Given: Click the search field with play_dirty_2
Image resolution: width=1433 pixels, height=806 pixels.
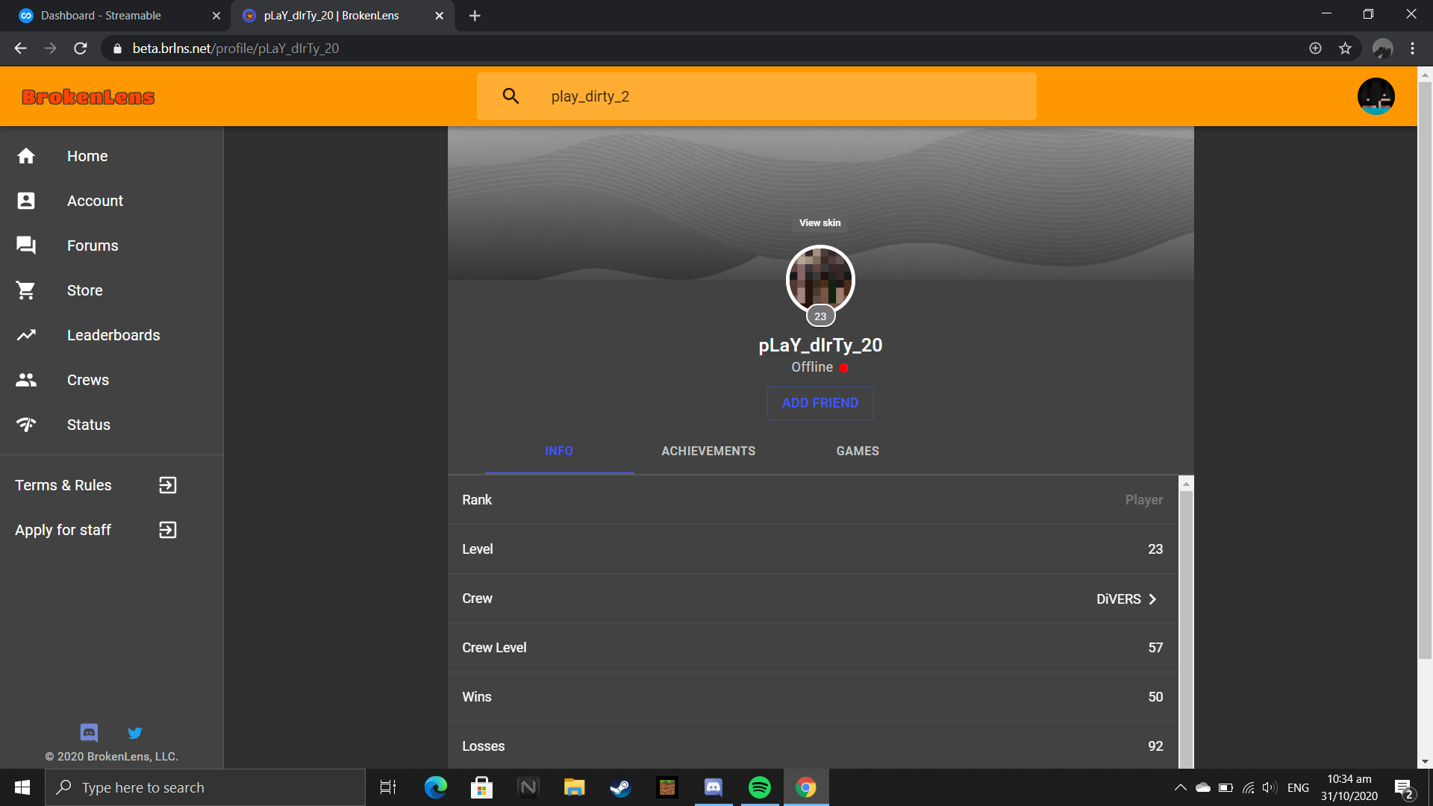Looking at the screenshot, I should coord(757,96).
